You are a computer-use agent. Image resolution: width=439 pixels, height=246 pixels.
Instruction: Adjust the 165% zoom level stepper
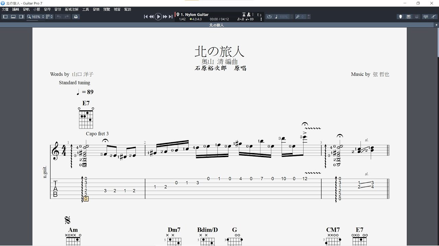(x=43, y=17)
